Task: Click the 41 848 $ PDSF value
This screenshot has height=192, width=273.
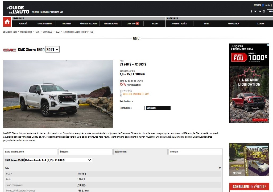Action: tap(82, 174)
